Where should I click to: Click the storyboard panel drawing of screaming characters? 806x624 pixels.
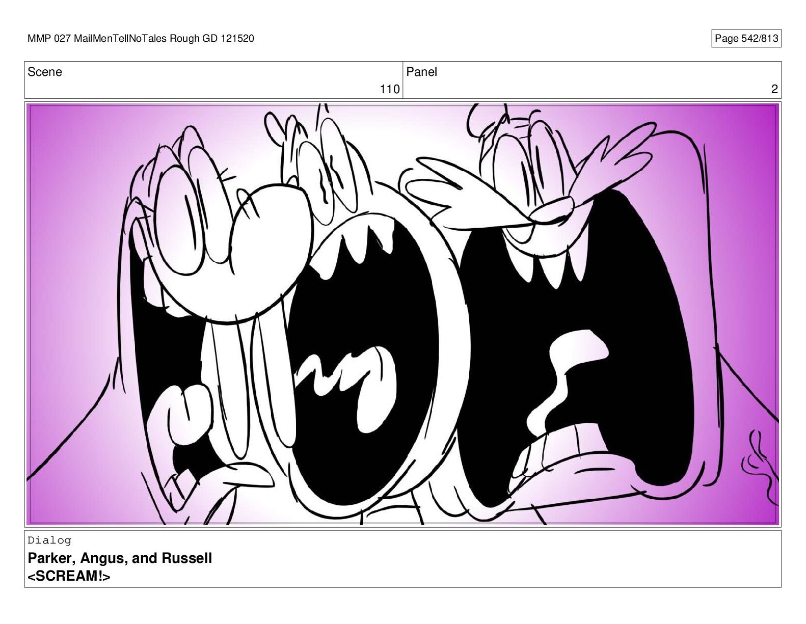[x=402, y=314]
